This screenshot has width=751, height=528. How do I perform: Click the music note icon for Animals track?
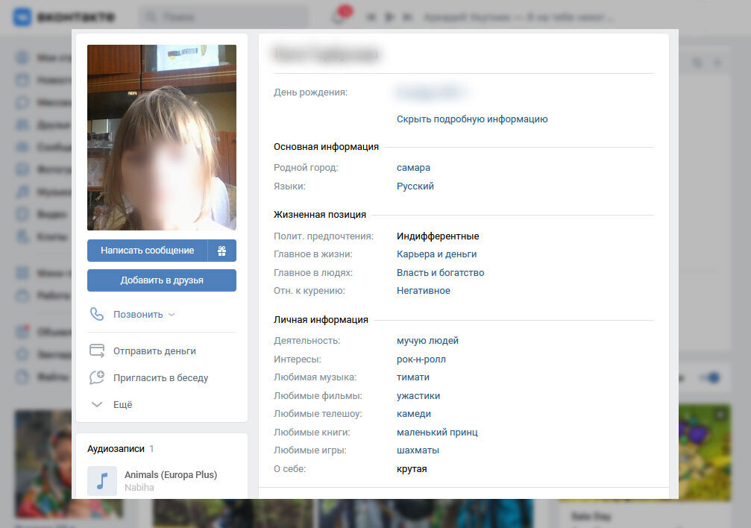tap(102, 481)
